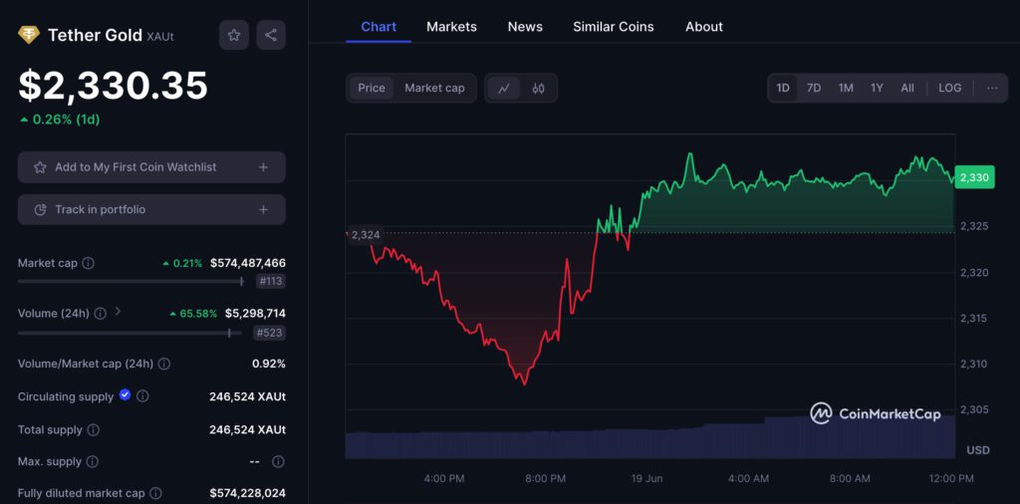
Task: Select the line chart icon
Action: (x=504, y=88)
